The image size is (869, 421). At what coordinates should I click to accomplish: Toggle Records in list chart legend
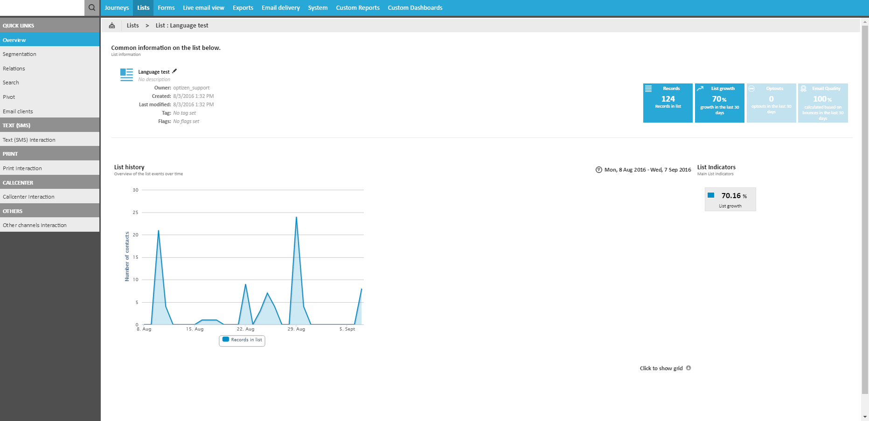(x=242, y=340)
